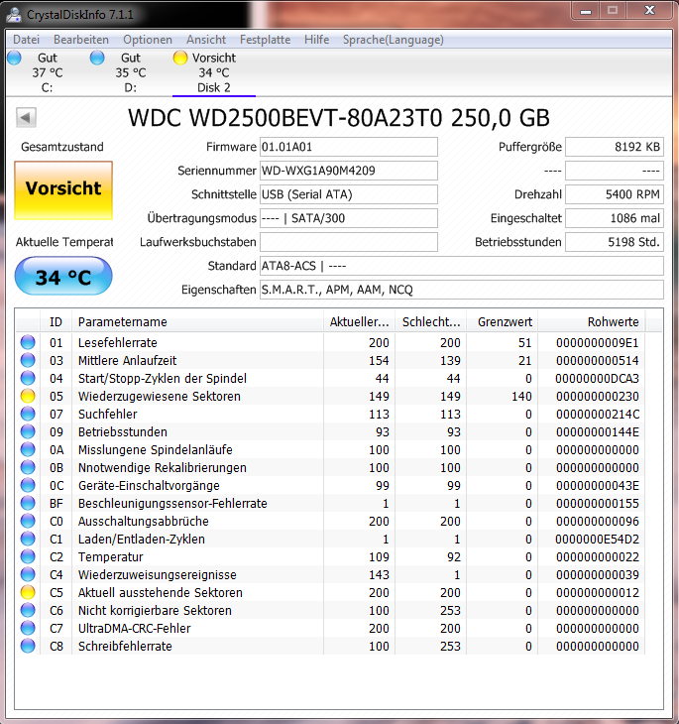Click the status orb of Nnotwendige Rekalibrierungen
Image resolution: width=679 pixels, height=724 pixels.
28,467
